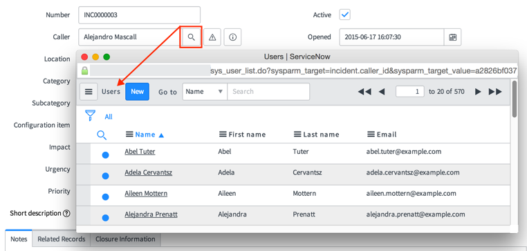
Task: Sort by the First name column header
Action: 247,134
